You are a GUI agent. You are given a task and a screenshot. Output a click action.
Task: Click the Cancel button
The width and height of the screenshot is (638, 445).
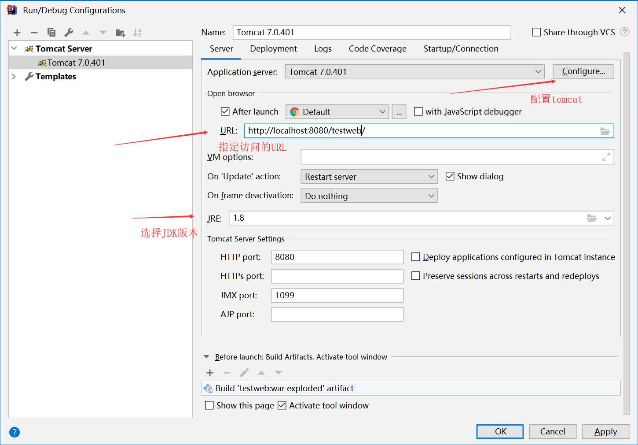pyautogui.click(x=553, y=431)
